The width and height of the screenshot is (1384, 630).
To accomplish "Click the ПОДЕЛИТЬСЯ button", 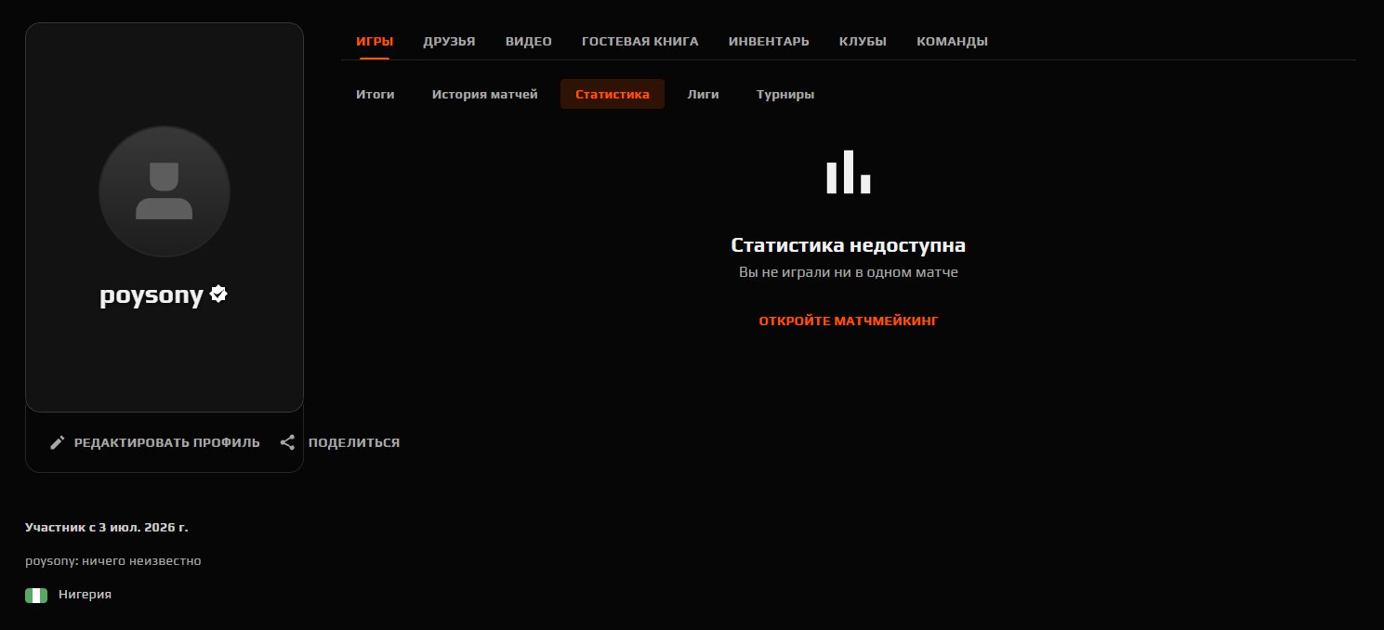I will (340, 442).
